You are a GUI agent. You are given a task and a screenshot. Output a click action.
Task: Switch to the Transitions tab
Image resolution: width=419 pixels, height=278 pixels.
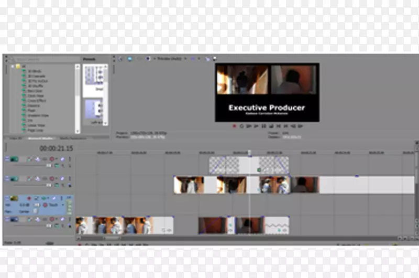tap(40, 138)
